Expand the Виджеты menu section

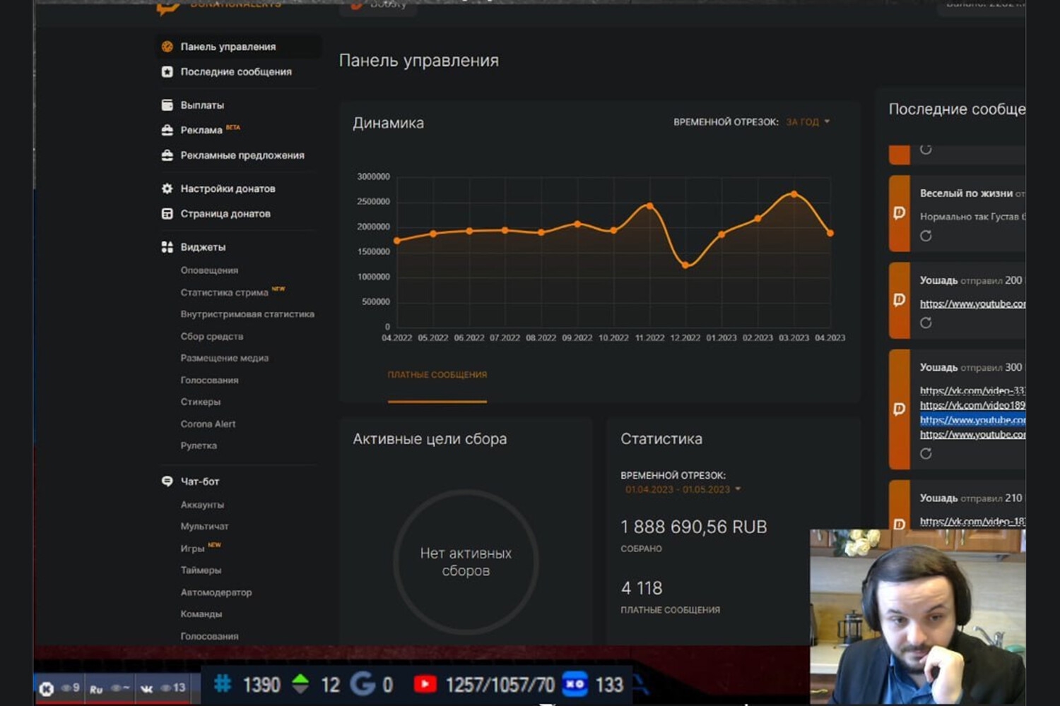(203, 247)
